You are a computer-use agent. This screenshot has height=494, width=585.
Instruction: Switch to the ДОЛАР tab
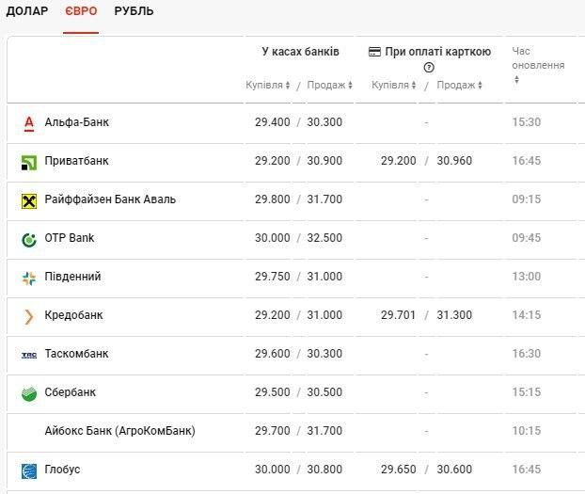pos(27,11)
